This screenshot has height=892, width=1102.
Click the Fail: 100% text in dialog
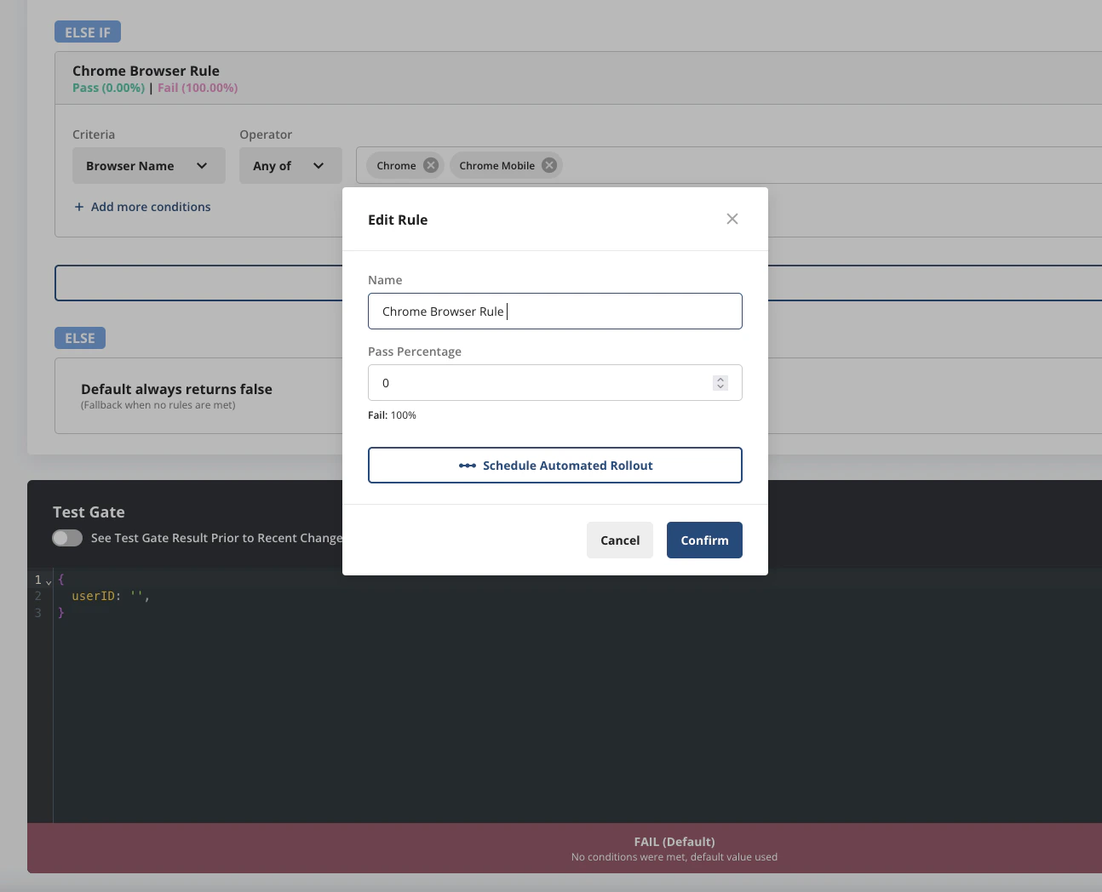392,415
